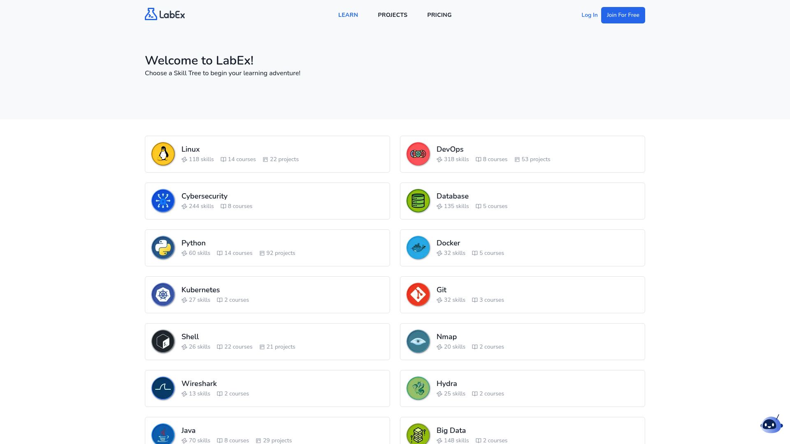Click the Shell terminal icon
The width and height of the screenshot is (790, 444).
click(x=163, y=341)
